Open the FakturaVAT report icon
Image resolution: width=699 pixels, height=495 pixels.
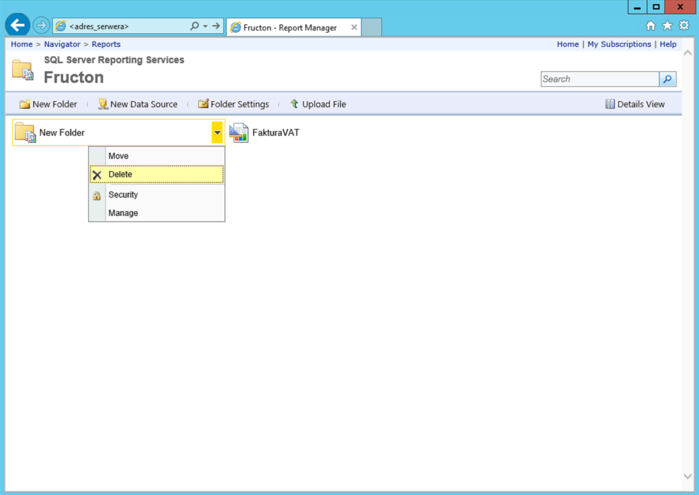pyautogui.click(x=239, y=132)
